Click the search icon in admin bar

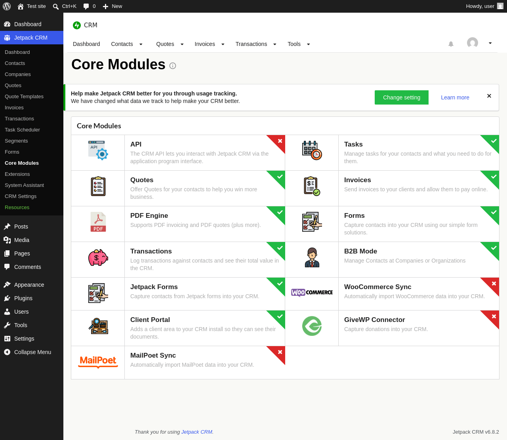pos(56,6)
